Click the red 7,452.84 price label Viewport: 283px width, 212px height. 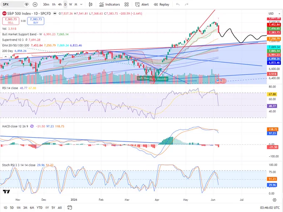tap(274, 24)
